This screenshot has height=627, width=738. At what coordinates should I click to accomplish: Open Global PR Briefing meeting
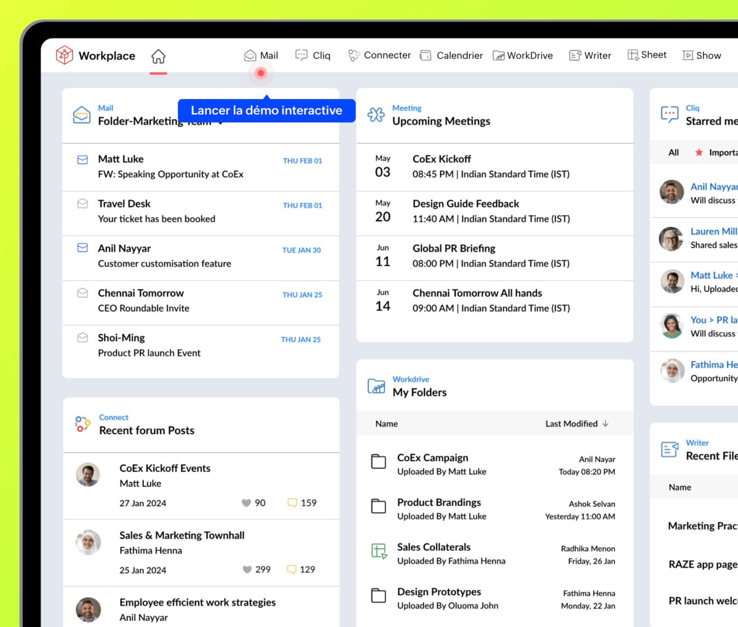tap(494, 256)
